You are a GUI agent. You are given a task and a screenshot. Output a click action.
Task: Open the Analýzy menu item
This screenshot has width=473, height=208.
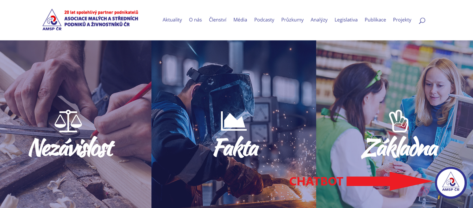(319, 20)
